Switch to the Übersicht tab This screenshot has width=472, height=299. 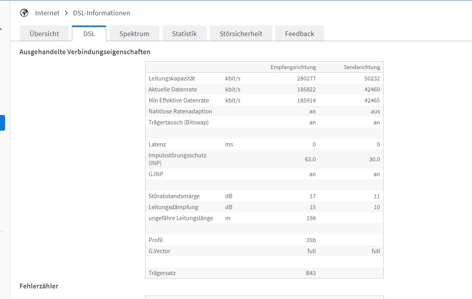click(44, 34)
